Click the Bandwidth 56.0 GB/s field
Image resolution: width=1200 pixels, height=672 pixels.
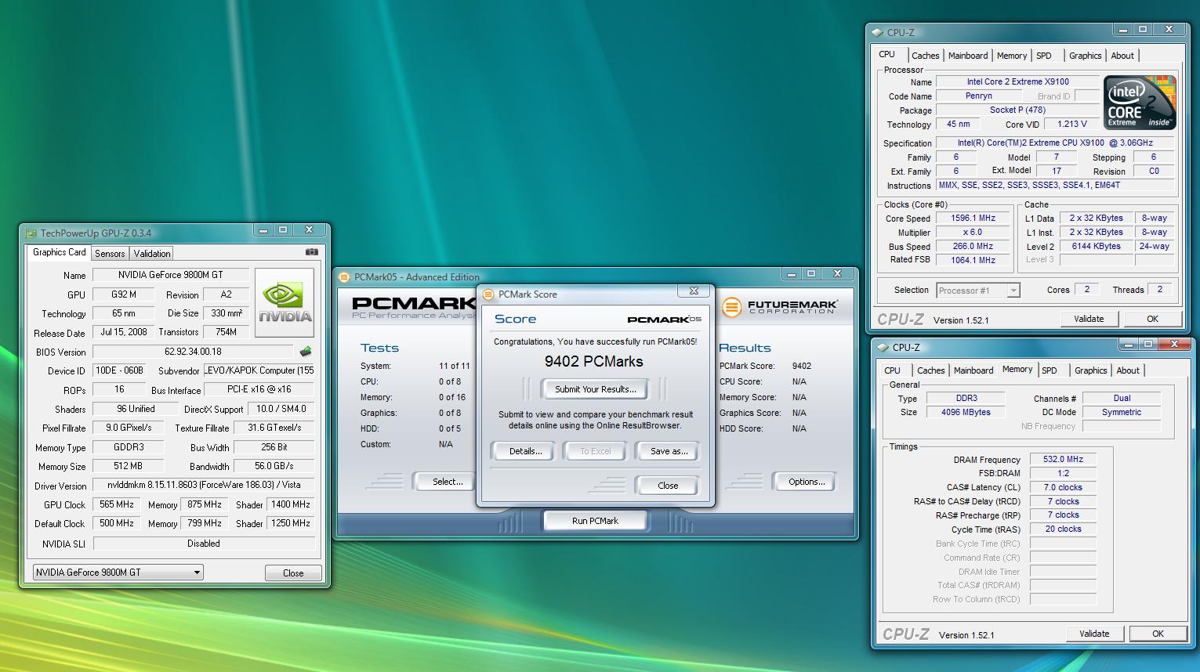[274, 466]
